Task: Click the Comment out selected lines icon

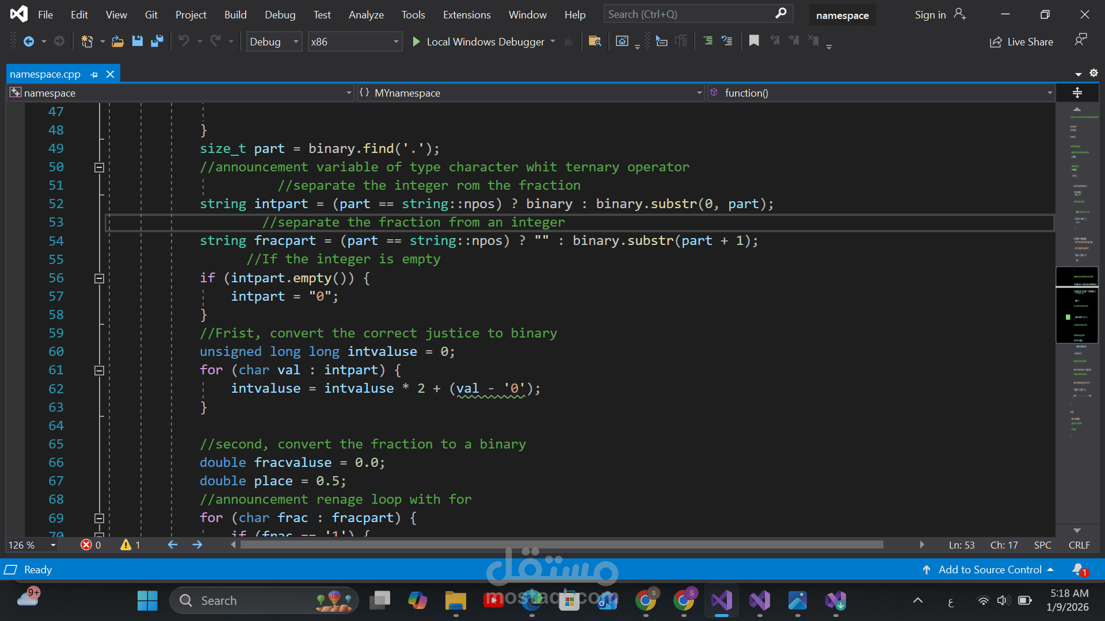Action: tap(708, 41)
